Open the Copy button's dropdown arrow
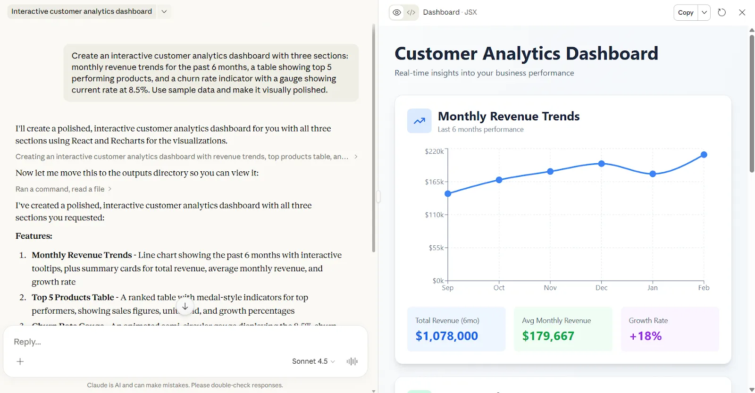This screenshot has height=393, width=755. pyautogui.click(x=704, y=12)
